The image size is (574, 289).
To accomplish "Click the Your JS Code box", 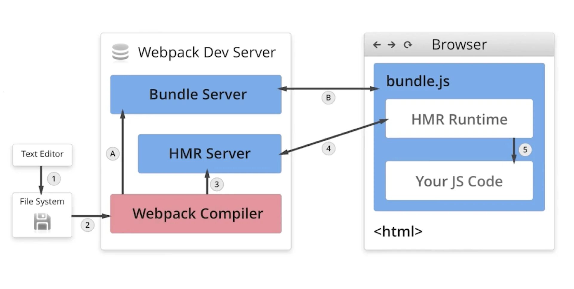I will click(x=459, y=181).
